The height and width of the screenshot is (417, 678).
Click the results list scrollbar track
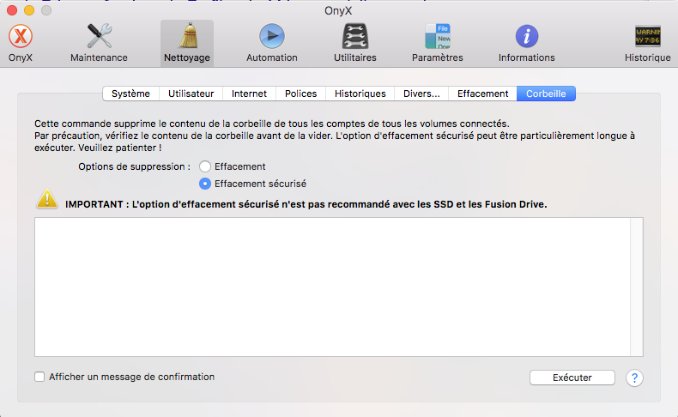(637, 287)
